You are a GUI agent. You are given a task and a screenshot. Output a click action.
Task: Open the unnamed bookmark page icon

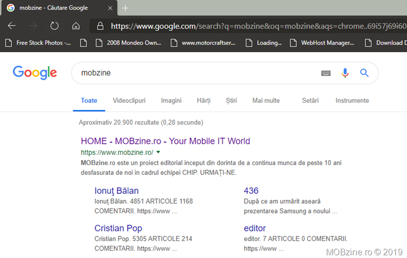84,43
